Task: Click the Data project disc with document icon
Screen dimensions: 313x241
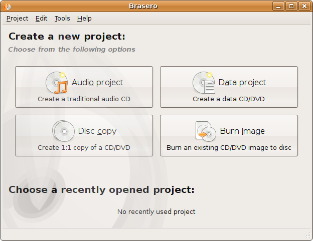Action: tap(204, 83)
